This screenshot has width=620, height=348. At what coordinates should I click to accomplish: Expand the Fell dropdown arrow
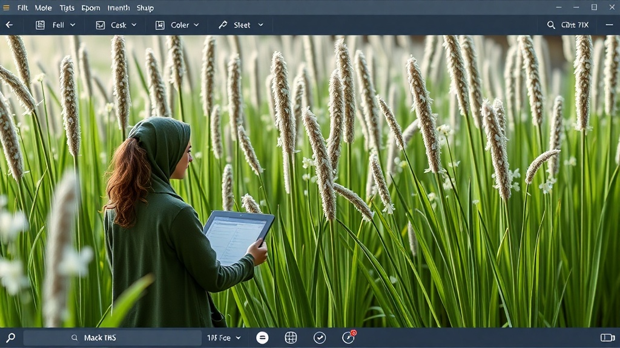(73, 25)
